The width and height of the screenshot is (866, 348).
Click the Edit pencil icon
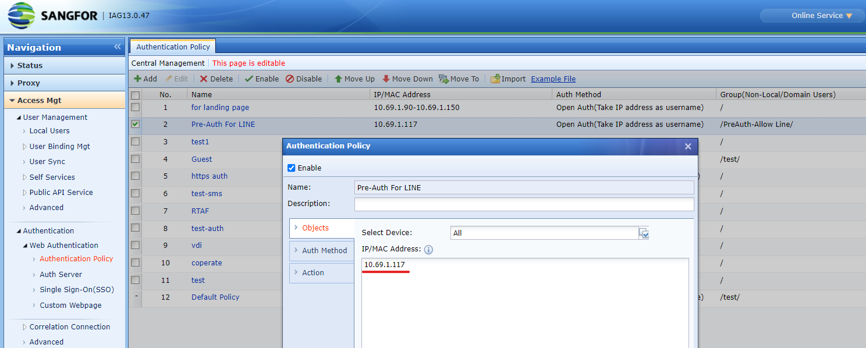(169, 79)
